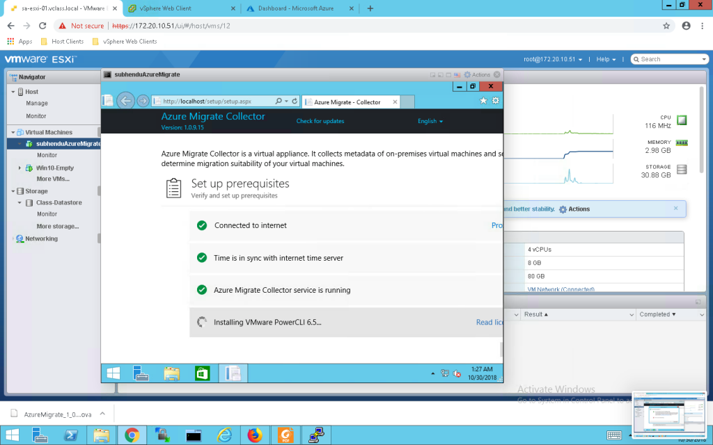
Task: Select the Azure Migrate - Collector tab
Action: pyautogui.click(x=351, y=102)
